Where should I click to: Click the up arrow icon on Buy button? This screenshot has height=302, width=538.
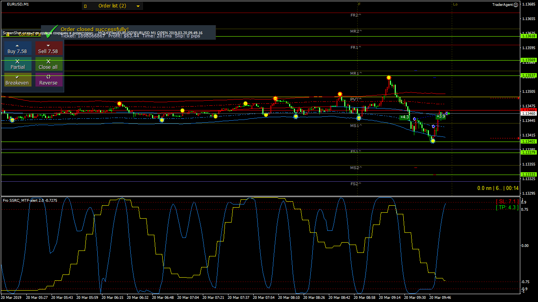[x=17, y=46]
